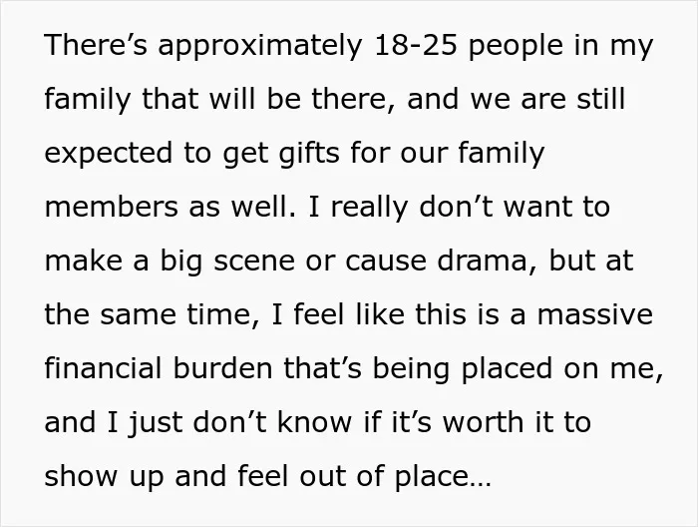Viewport: 698px width, 527px height.
Task: Click the word "family" starting second line
Action: pos(88,101)
